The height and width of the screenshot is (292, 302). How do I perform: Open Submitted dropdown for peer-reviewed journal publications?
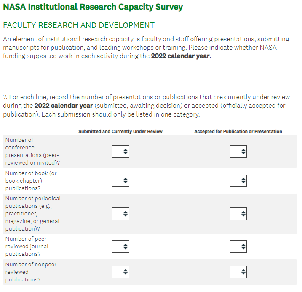[120, 247]
